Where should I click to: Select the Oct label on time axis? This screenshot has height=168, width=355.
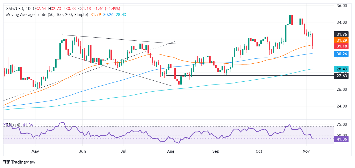pyautogui.click(x=259, y=151)
